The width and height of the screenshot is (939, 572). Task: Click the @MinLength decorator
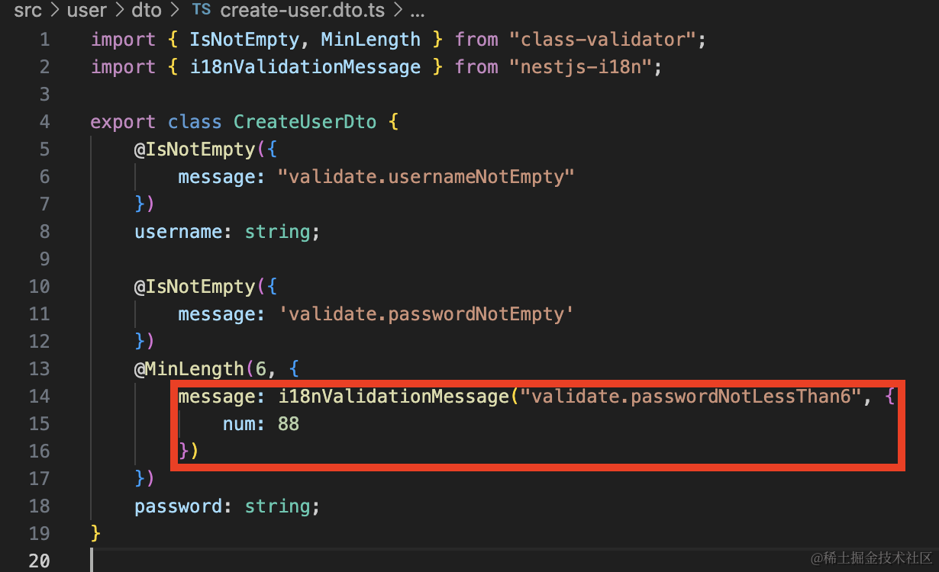189,369
